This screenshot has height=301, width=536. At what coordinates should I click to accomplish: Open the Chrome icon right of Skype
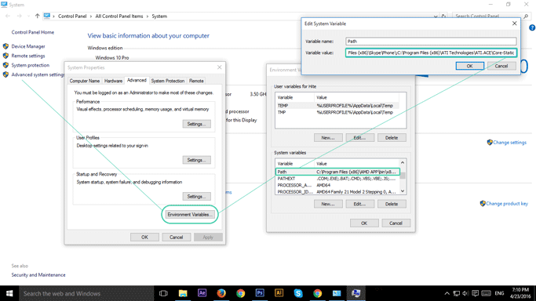point(318,293)
